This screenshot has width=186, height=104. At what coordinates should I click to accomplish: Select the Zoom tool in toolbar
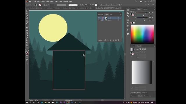[x=27, y=47]
